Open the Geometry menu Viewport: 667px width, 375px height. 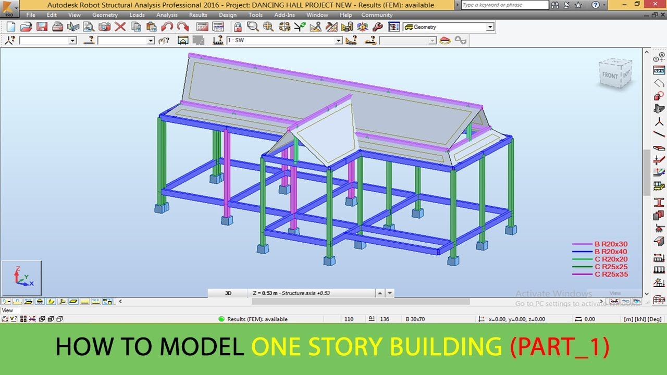point(105,15)
